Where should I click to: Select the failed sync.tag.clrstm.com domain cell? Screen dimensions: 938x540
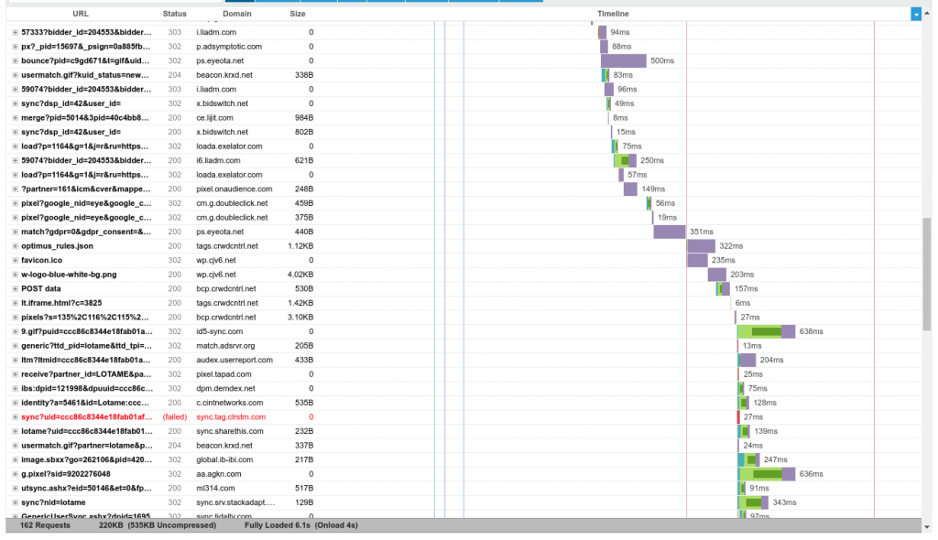coord(231,417)
